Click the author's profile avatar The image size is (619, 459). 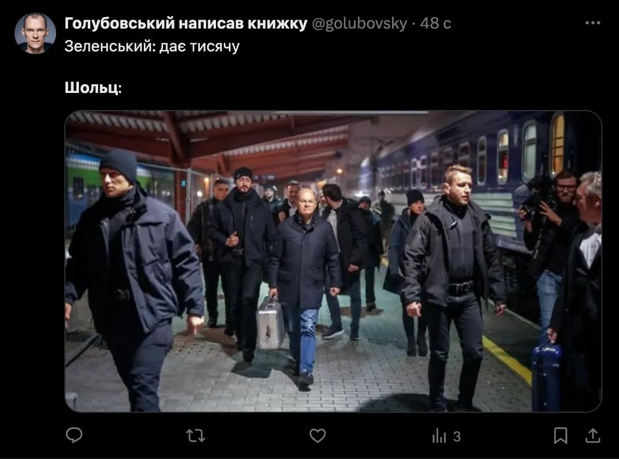35,33
